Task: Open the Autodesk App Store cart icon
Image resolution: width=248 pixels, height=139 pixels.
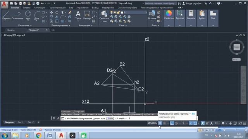Action: coord(206,3)
